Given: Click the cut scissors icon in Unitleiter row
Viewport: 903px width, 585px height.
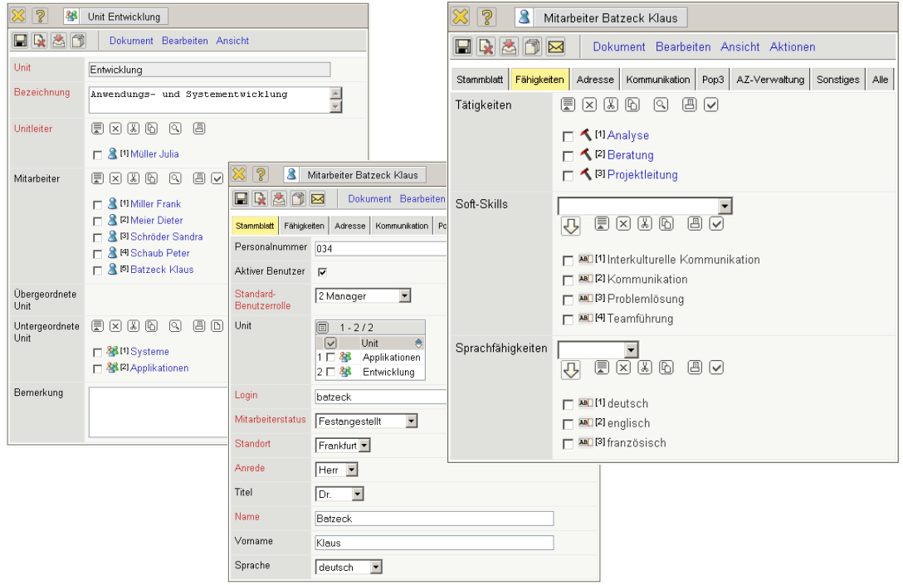Looking at the screenshot, I should coord(133,129).
